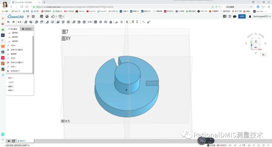This screenshot has width=272, height=147.
Task: Click the Redo arrow in the toolbar
Action: (13, 22)
